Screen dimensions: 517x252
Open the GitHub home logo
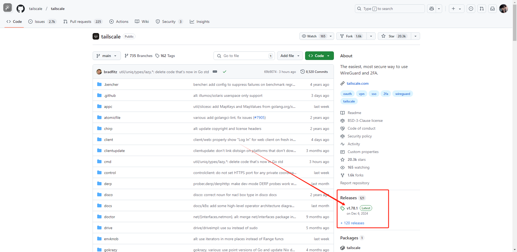tap(20, 9)
